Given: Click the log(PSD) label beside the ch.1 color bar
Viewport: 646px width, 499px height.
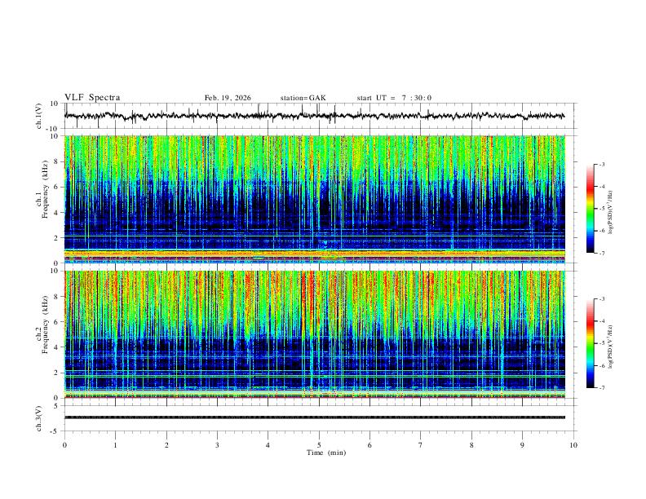Looking at the screenshot, I should 610,213.
